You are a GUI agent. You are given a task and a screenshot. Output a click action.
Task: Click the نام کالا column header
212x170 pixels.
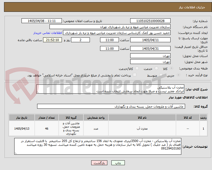click(x=142, y=118)
